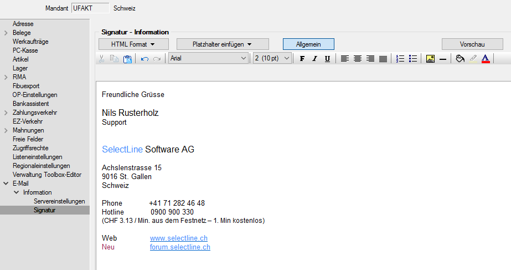
Task: Select PC-Kasse in the tree
Action: click(25, 50)
